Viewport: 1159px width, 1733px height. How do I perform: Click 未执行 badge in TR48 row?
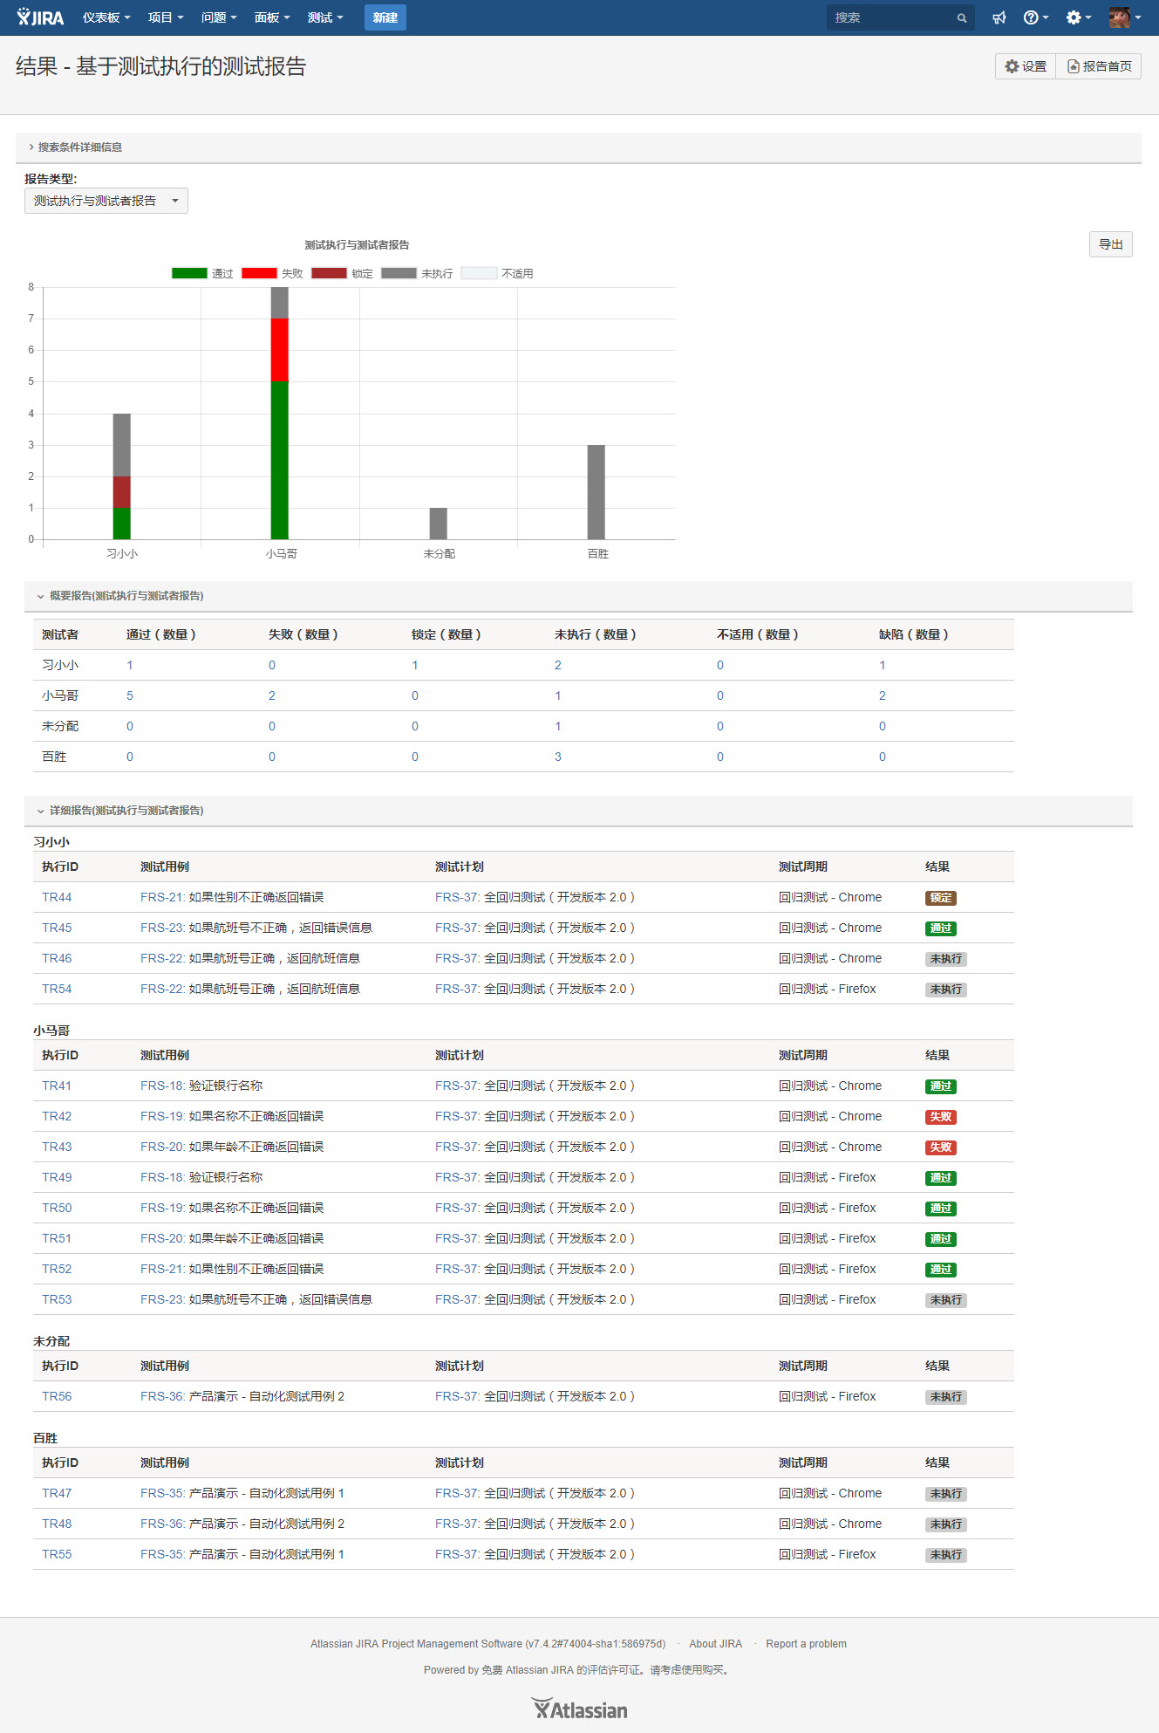946,1524
